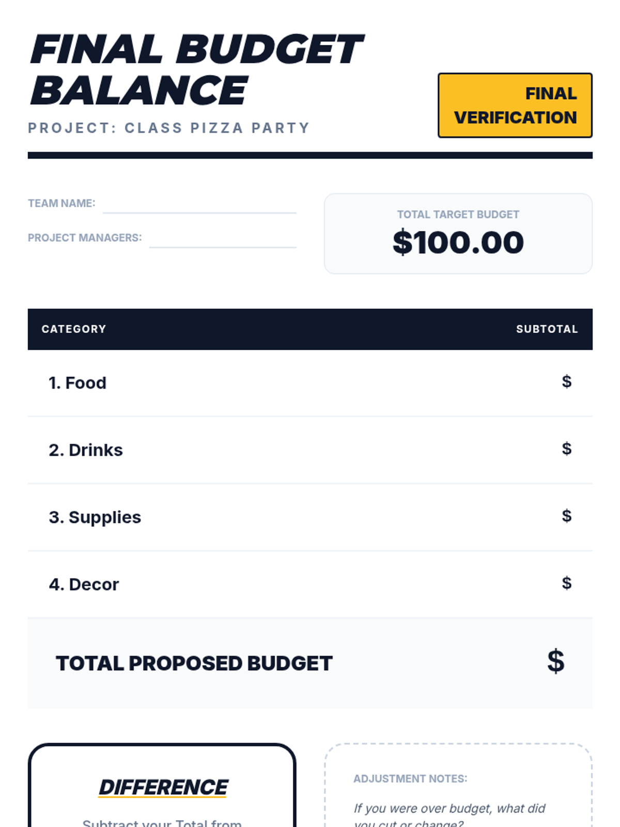Click the Total Proposed Budget label
Screen dimensions: 620x827
pos(194,664)
